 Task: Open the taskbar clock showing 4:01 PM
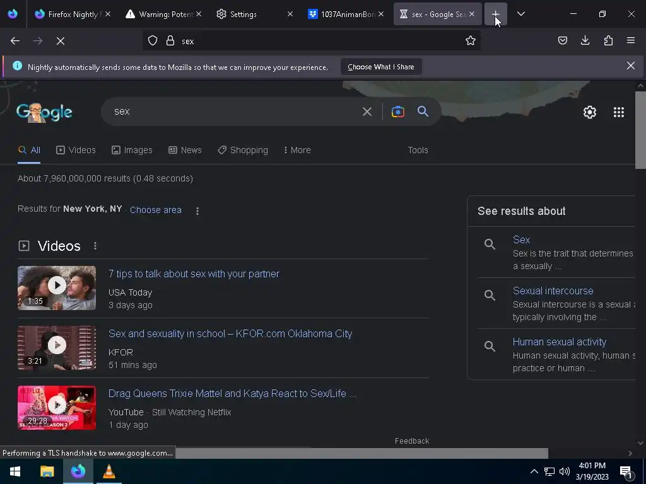point(592,471)
